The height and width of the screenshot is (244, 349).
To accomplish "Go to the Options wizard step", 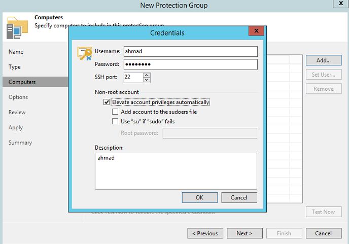I will point(18,97).
